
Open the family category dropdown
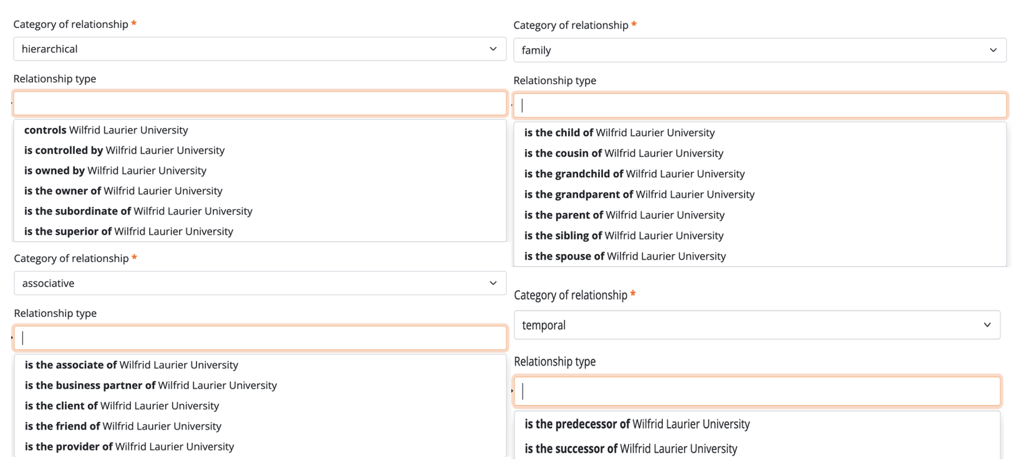(x=759, y=50)
